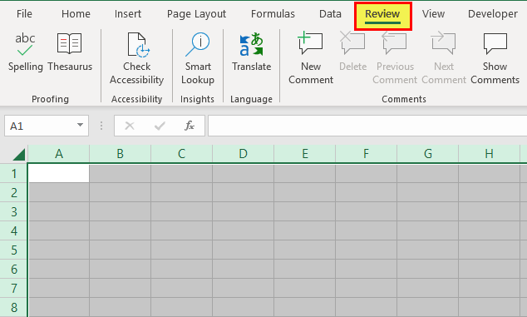Add a New Comment
This screenshot has width=527, height=317.
[311, 58]
